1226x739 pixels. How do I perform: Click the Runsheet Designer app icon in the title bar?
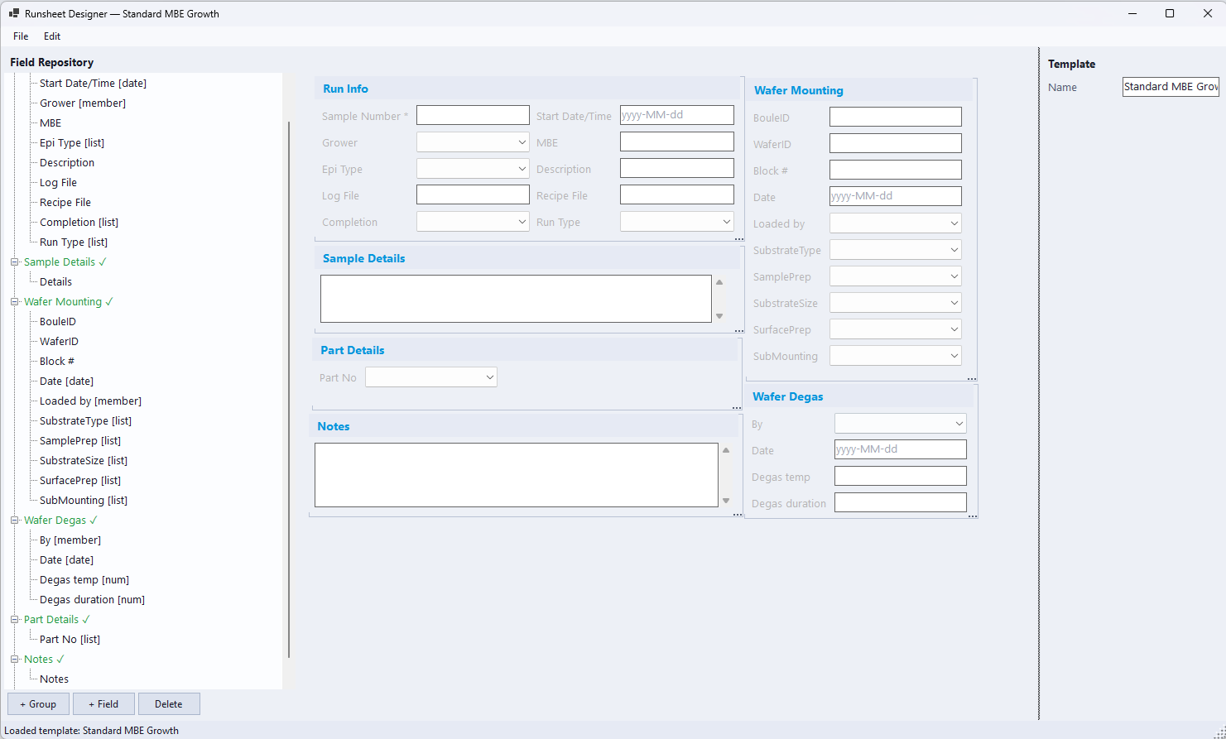12,13
